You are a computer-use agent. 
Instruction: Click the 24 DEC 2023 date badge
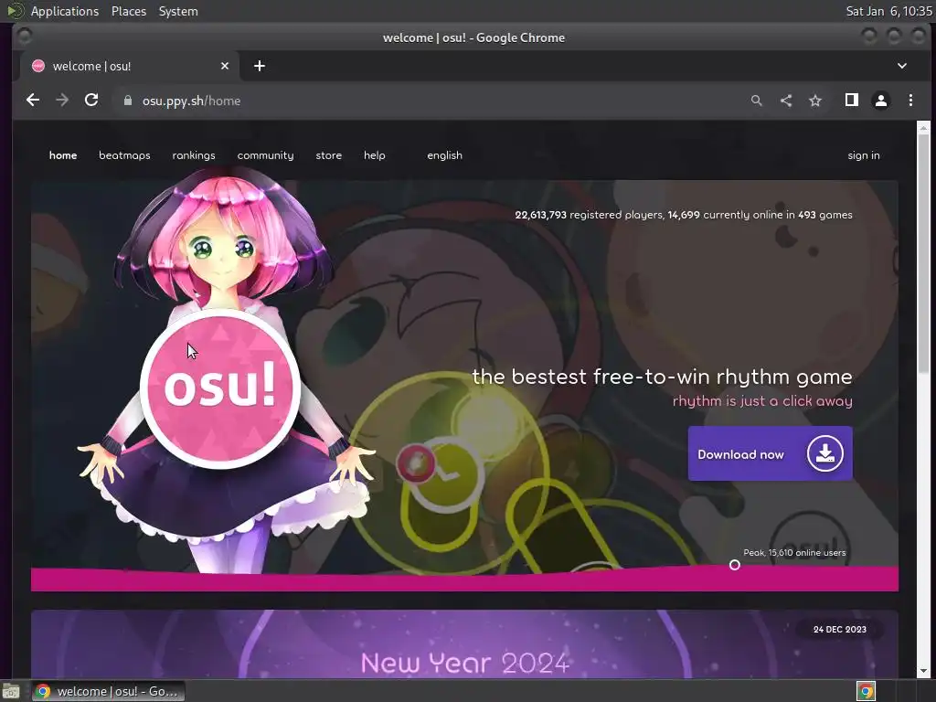[x=839, y=629]
